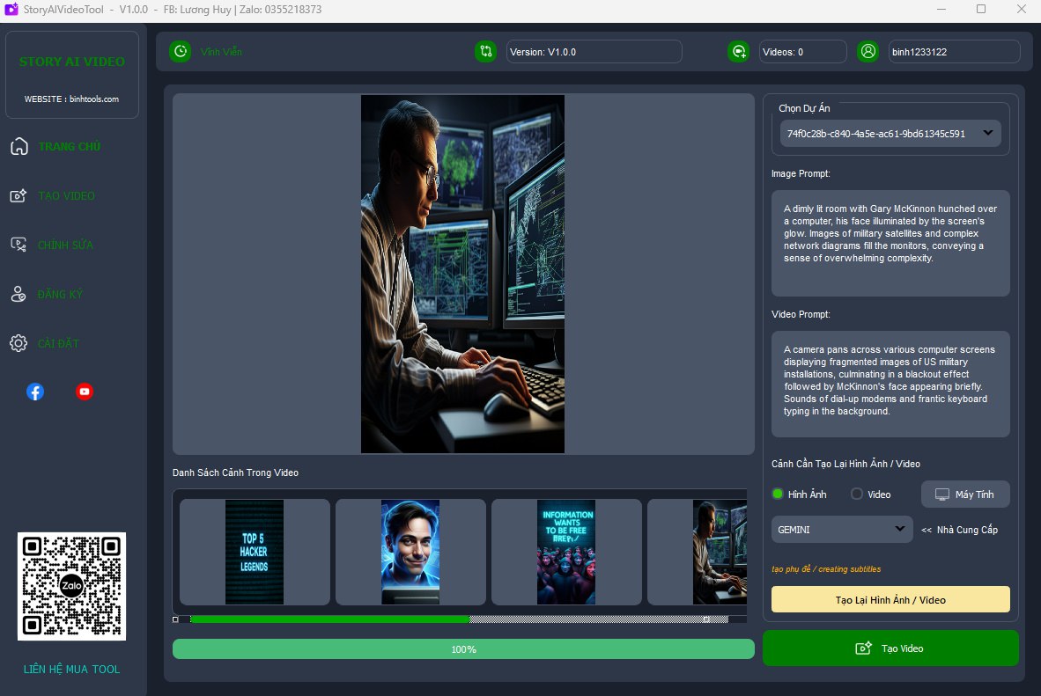The height and width of the screenshot is (696, 1041).
Task: Click the camera icon beside TẠO VIDEO
Action: (18, 195)
